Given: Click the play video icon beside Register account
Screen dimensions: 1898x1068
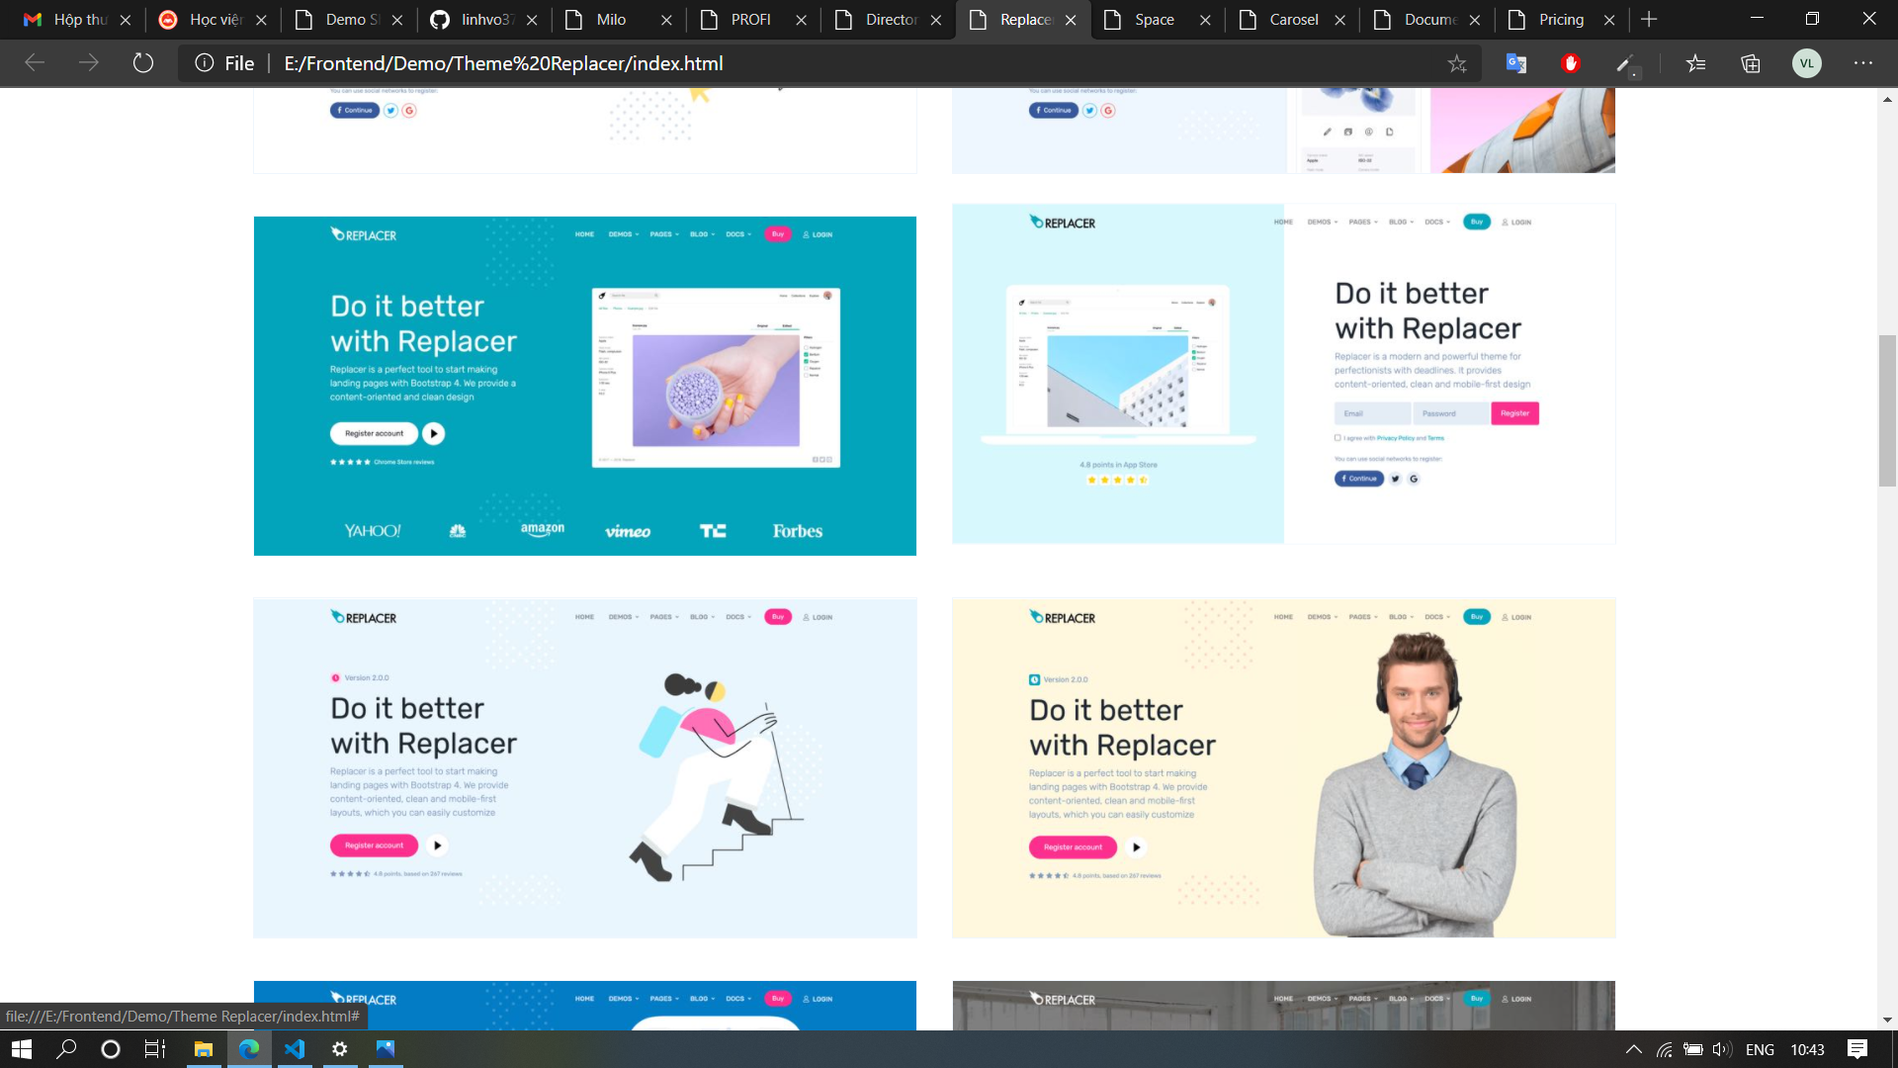Looking at the screenshot, I should [x=434, y=433].
